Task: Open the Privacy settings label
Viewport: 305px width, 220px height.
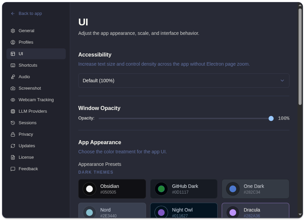Action: 26,134
